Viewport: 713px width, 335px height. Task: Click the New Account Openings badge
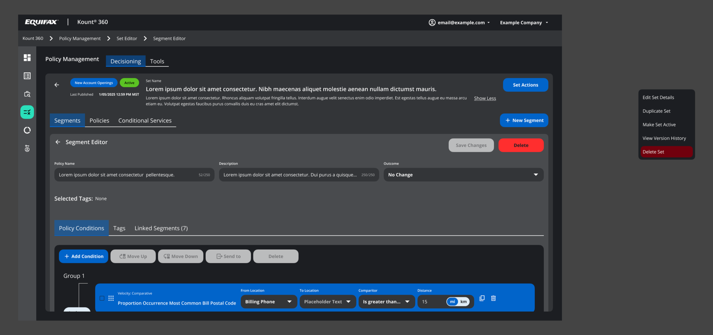tap(94, 83)
